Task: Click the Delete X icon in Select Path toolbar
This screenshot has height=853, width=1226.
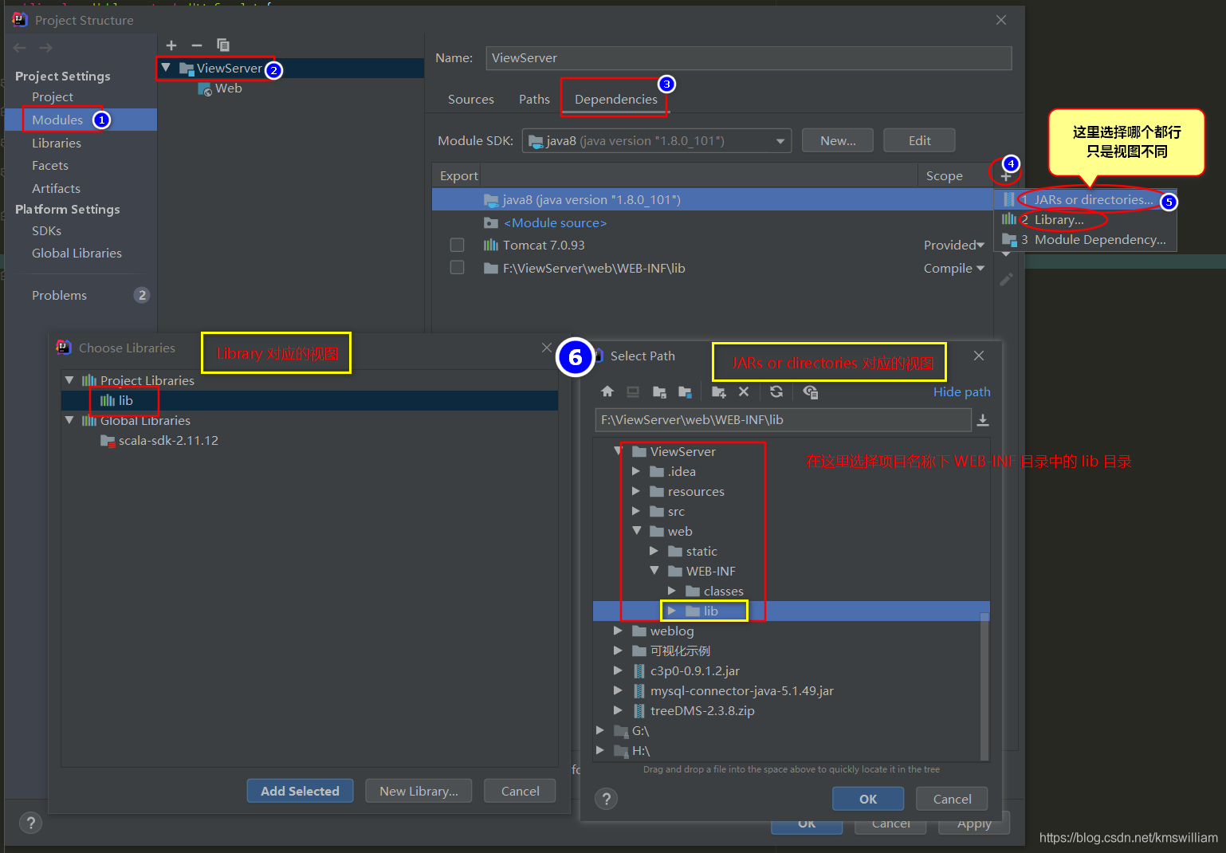Action: coord(744,391)
